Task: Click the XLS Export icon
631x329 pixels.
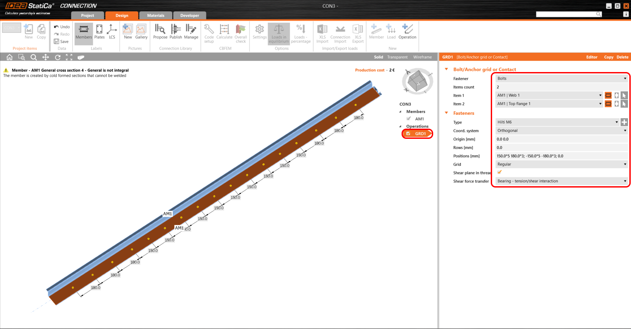Action: (x=358, y=33)
